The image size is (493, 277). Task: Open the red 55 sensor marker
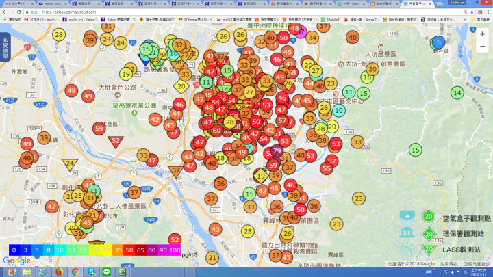[327, 168]
